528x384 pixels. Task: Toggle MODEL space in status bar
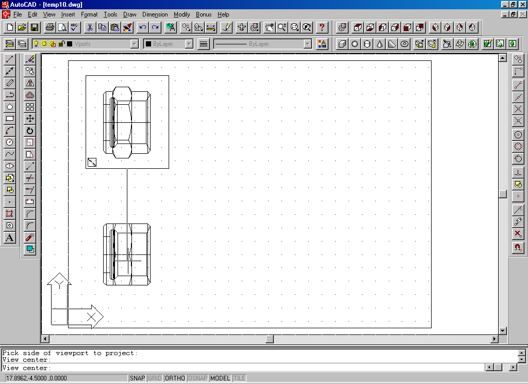click(x=220, y=378)
